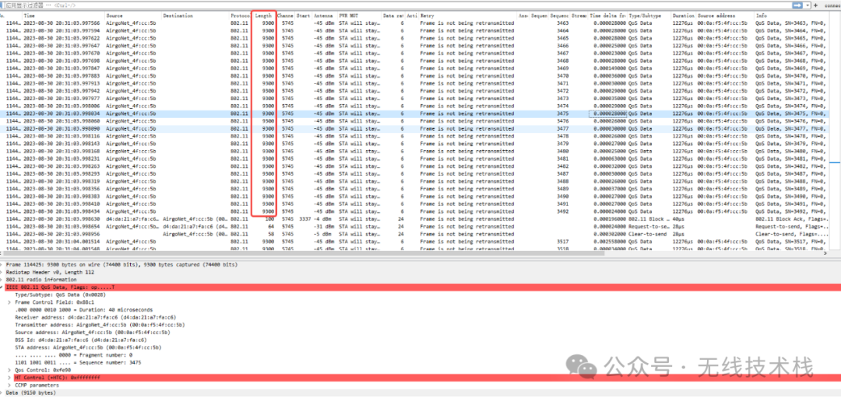
Task: Click the display filter bookmark icon
Action: 2,5
